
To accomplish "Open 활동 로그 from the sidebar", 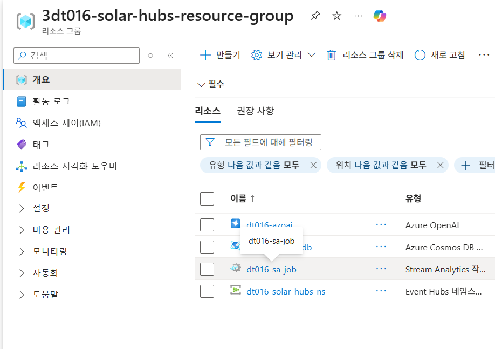I will click(x=51, y=101).
